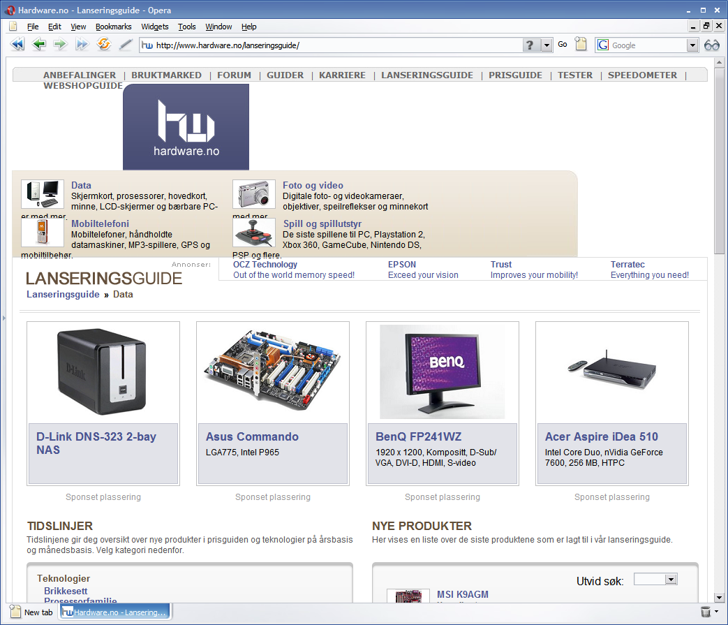The width and height of the screenshot is (728, 625).
Task: Open the Widgets menu
Action: [155, 27]
